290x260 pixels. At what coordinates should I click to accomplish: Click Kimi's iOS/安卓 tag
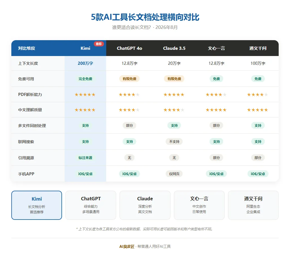(85, 174)
